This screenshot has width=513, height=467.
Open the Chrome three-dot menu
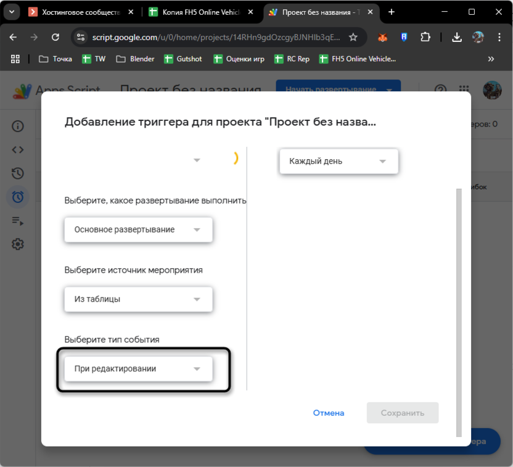point(499,37)
